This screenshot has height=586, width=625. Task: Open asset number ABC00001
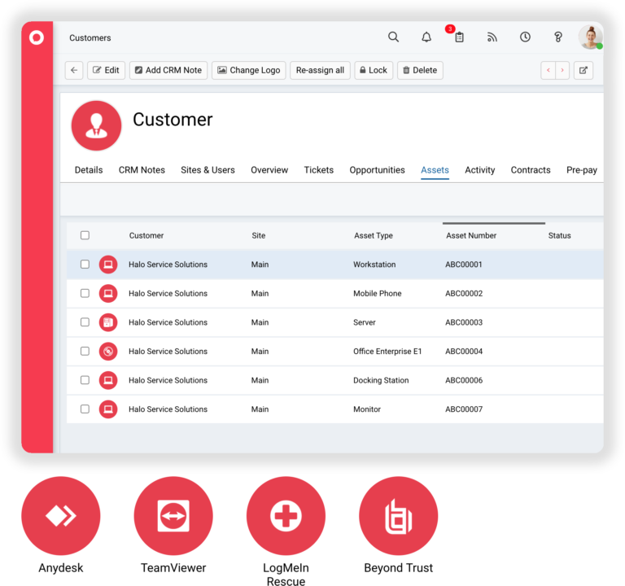click(x=464, y=265)
